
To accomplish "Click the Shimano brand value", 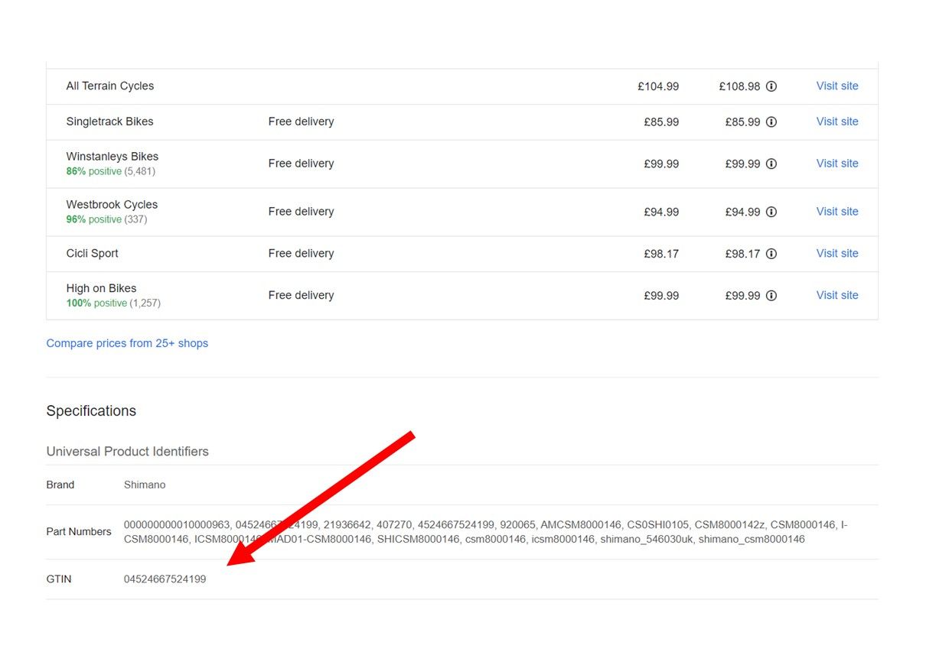I will 145,485.
